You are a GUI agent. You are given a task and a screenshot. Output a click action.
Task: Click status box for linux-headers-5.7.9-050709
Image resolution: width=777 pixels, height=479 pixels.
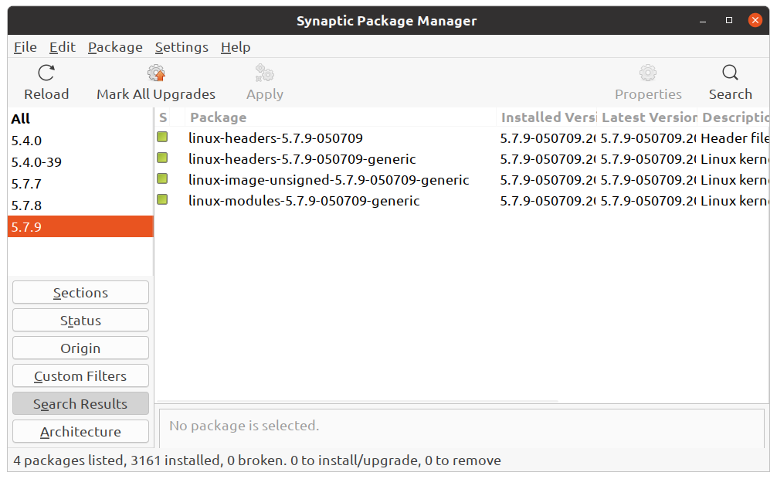pyautogui.click(x=162, y=137)
